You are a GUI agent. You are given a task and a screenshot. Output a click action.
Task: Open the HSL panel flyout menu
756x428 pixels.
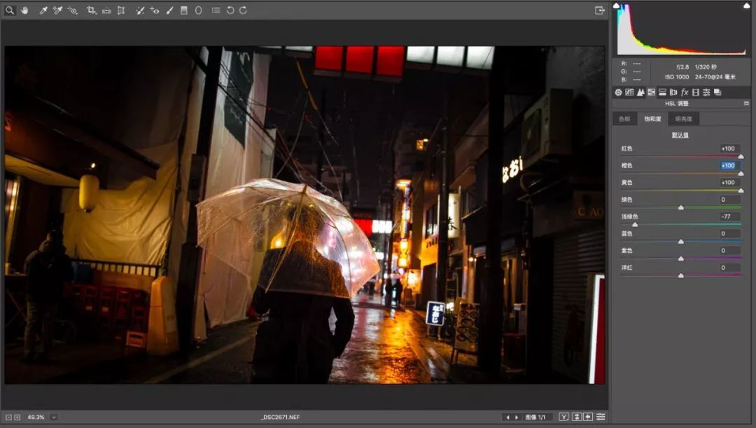click(x=746, y=103)
